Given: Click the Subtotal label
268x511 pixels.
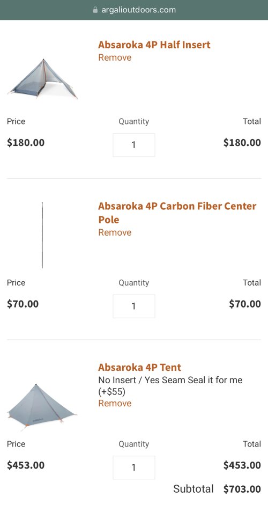Looking at the screenshot, I should click(x=193, y=489).
